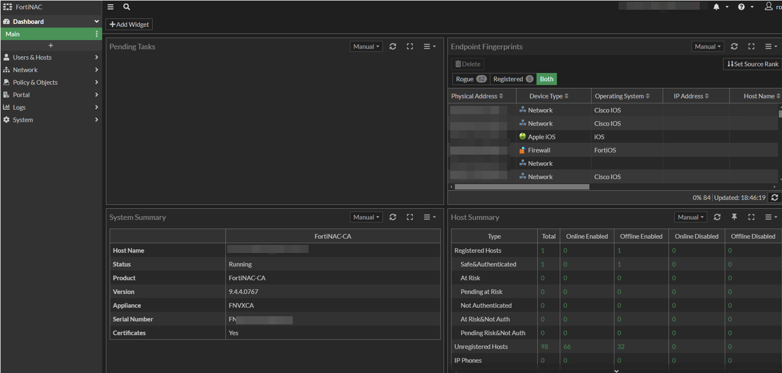Select the Both filter toggle
Screen dimensions: 782x373
547,79
